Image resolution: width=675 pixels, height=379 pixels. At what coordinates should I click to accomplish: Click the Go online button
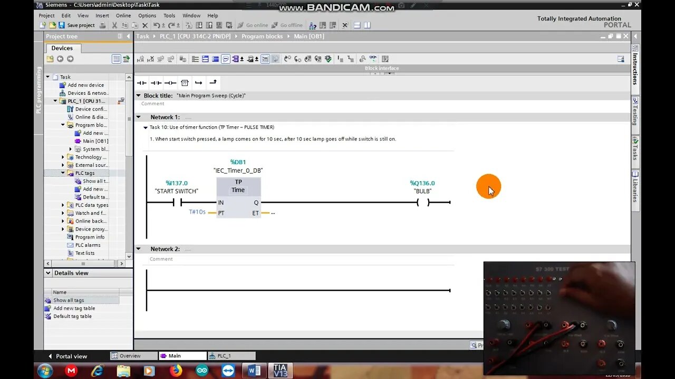pos(253,25)
